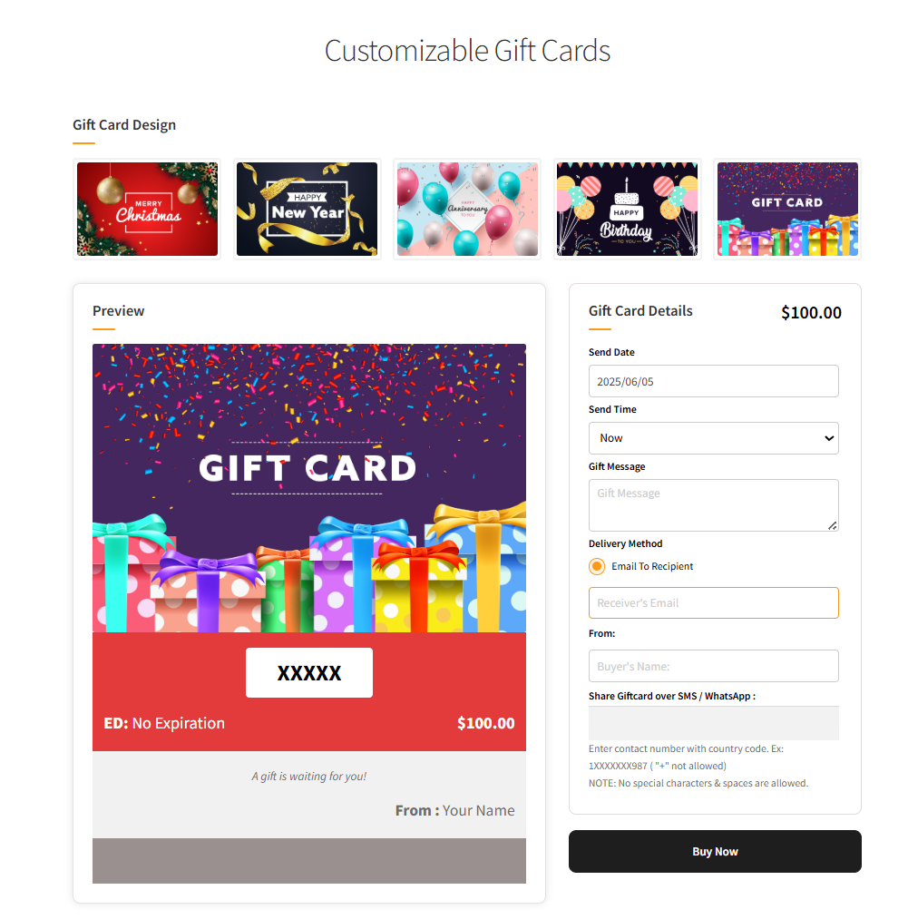Image resolution: width=908 pixels, height=919 pixels.
Task: Click the SMS / WhatsApp number field
Action: pos(713,723)
